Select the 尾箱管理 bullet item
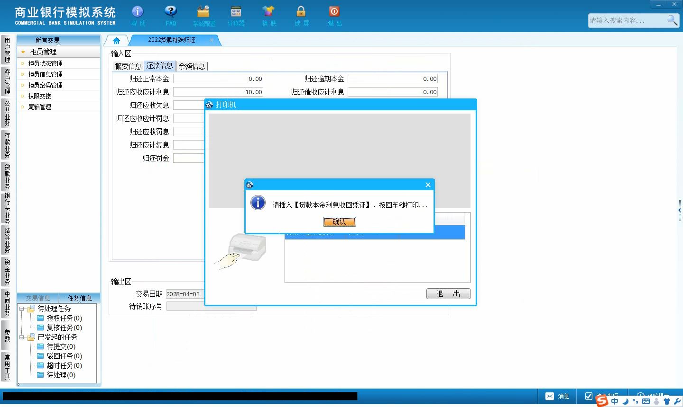 point(39,107)
